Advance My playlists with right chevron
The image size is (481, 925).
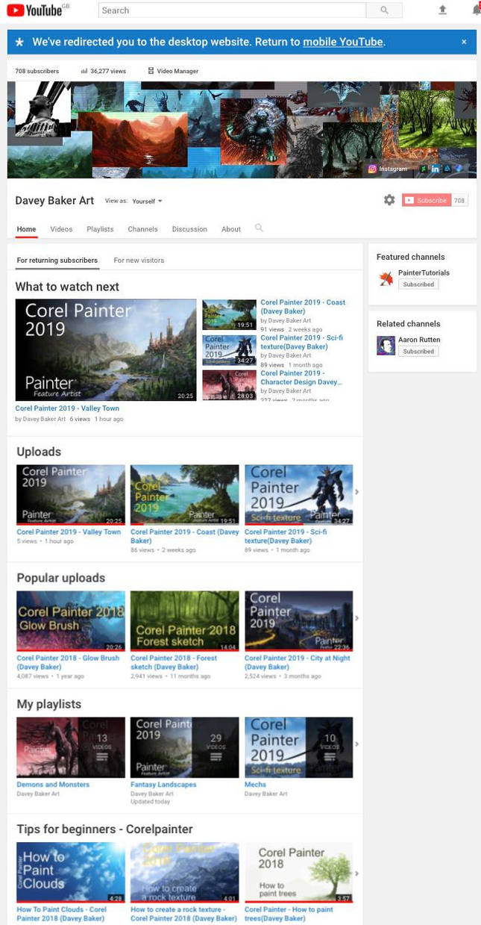(356, 744)
